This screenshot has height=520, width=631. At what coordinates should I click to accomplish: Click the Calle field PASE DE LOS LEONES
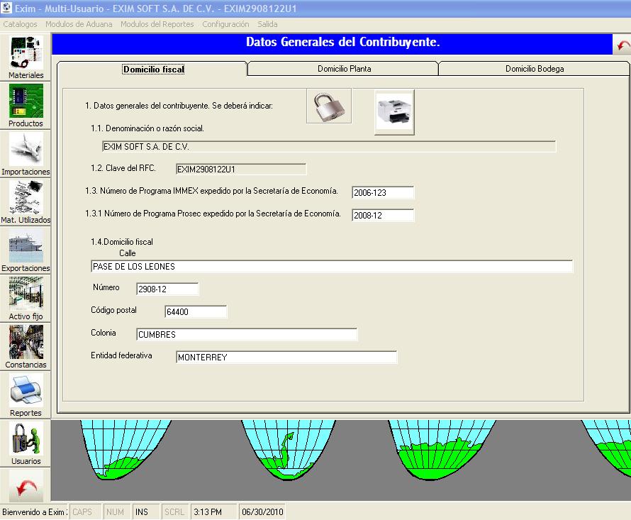coord(332,266)
